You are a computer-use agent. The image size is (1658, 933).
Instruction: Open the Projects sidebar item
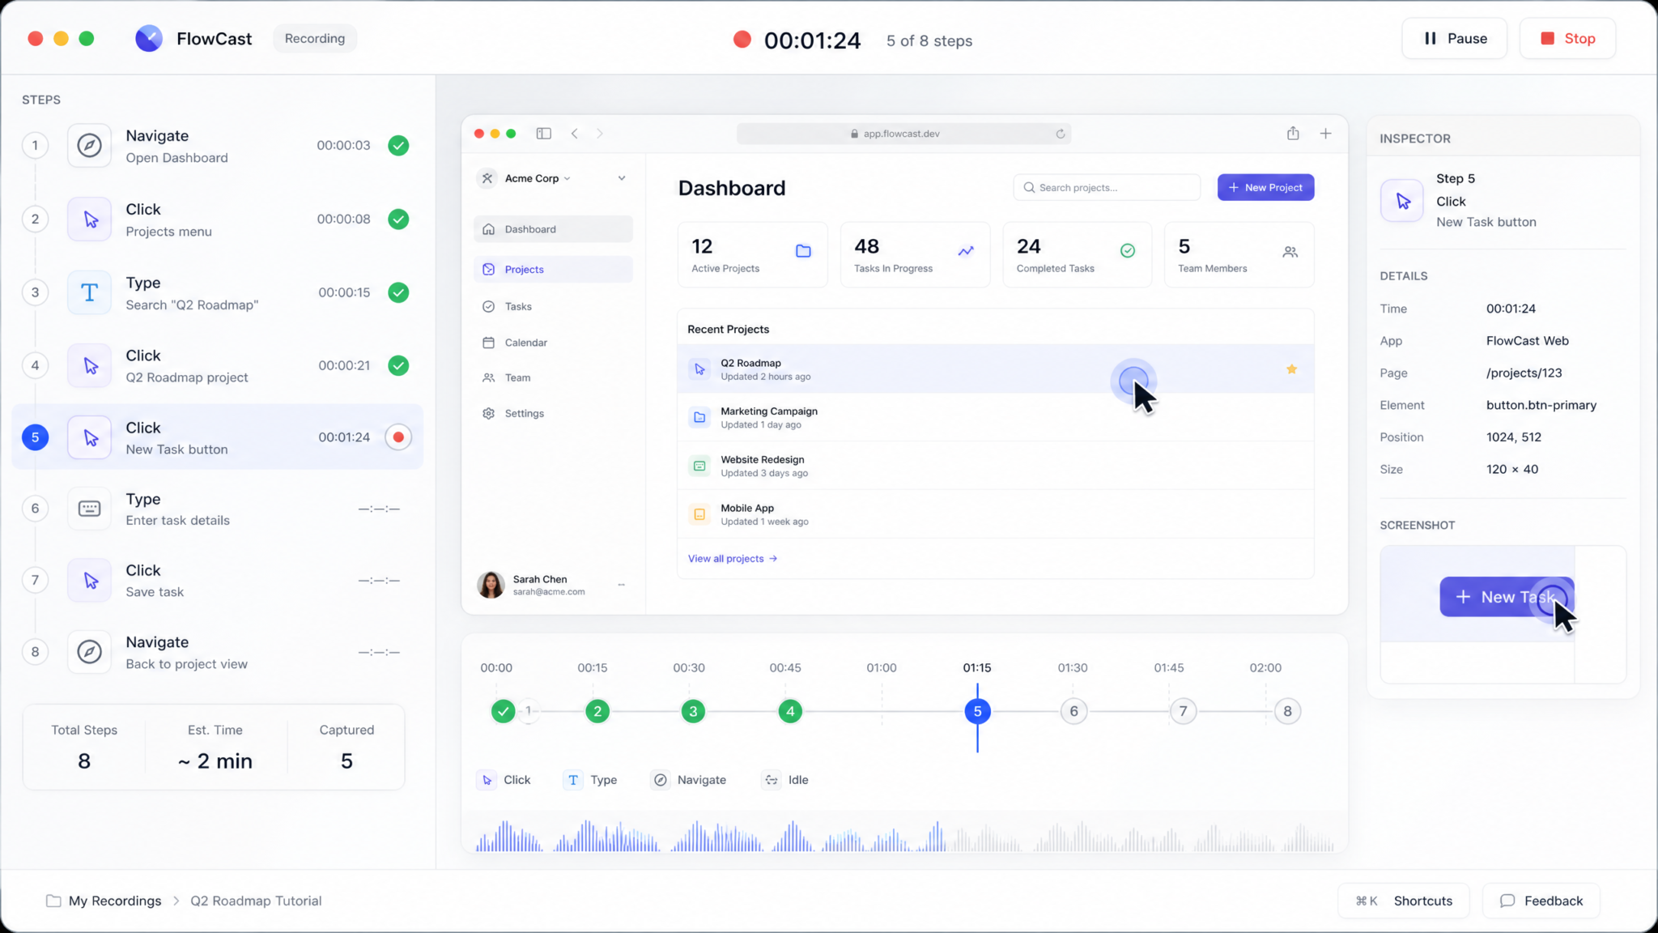[x=553, y=270]
